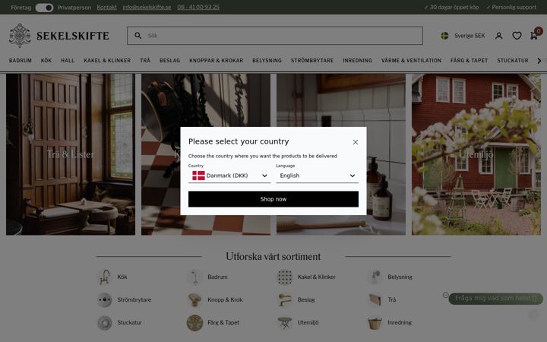Open the BELYSNING menu

pyautogui.click(x=267, y=60)
